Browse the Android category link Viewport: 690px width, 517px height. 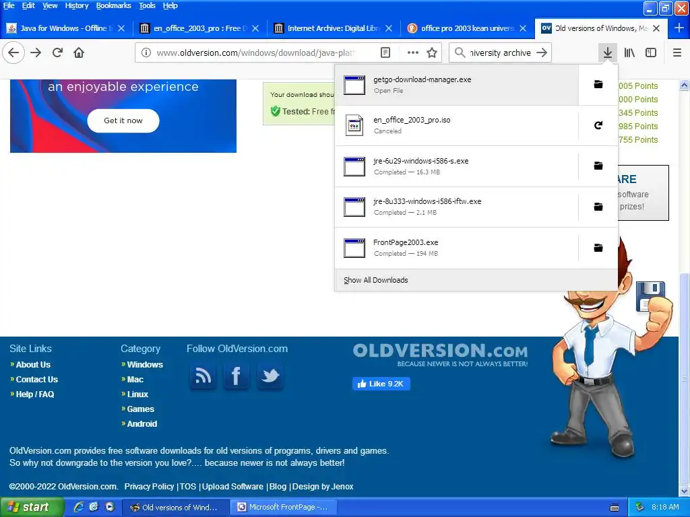tap(142, 424)
